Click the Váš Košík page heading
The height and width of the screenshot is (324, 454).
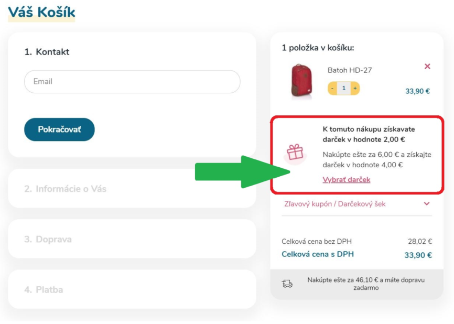(x=41, y=12)
